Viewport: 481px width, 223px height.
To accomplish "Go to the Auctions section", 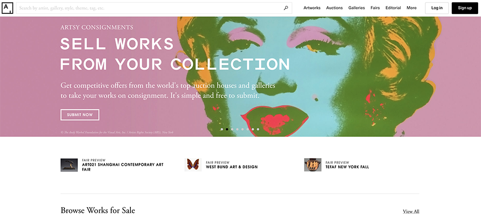I will [x=334, y=8].
